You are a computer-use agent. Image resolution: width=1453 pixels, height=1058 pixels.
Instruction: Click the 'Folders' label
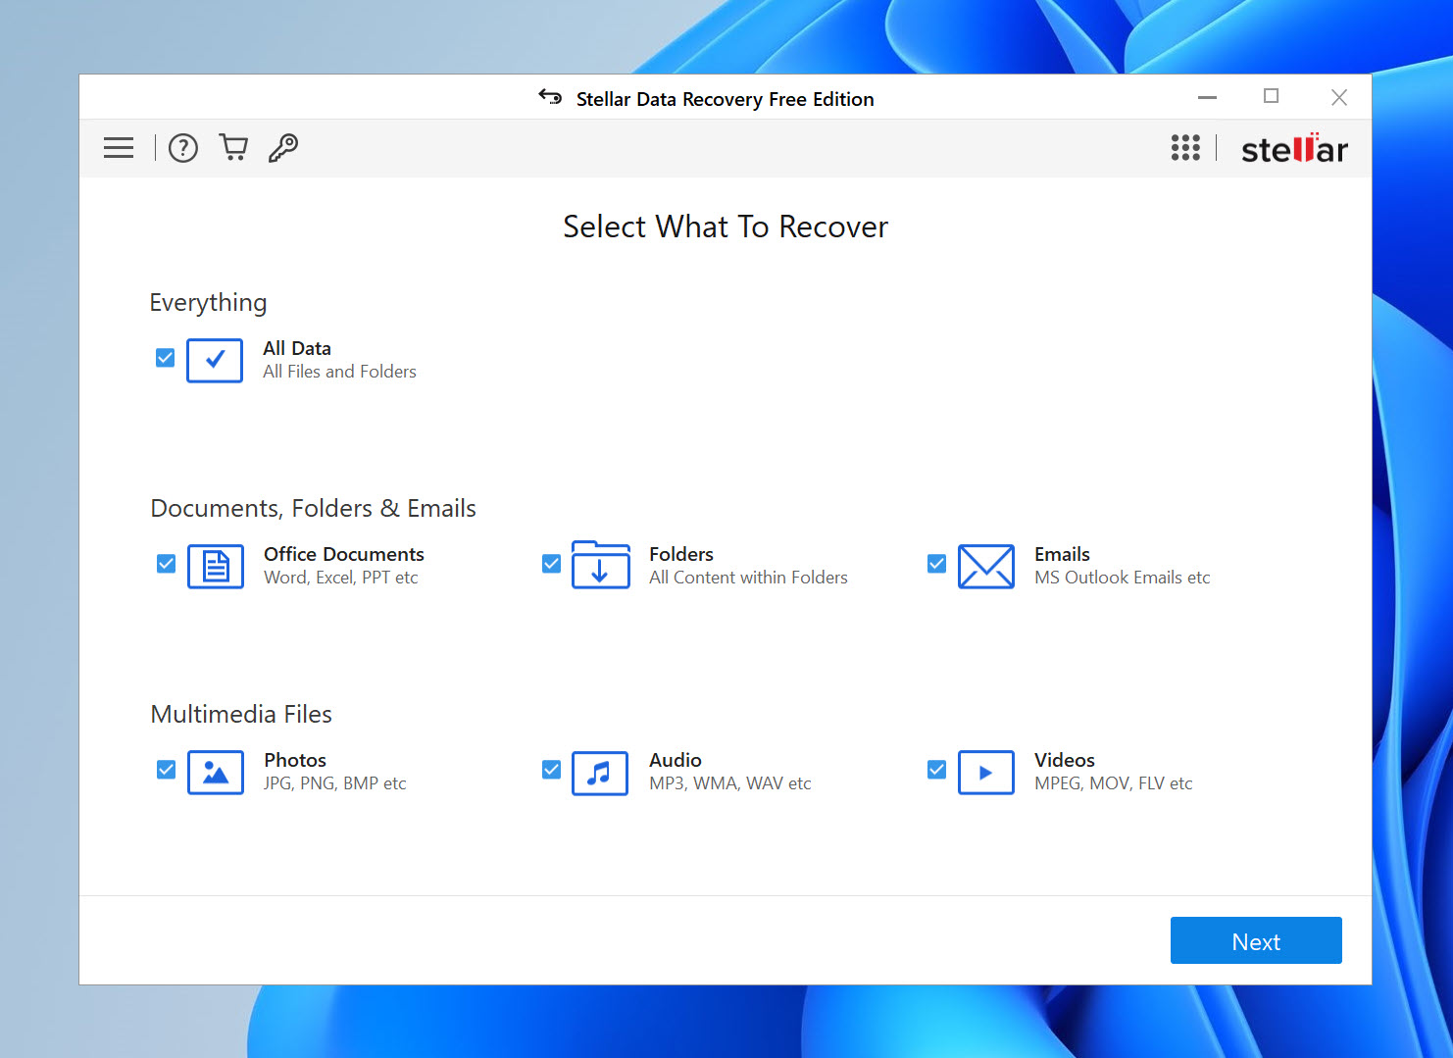[681, 554]
